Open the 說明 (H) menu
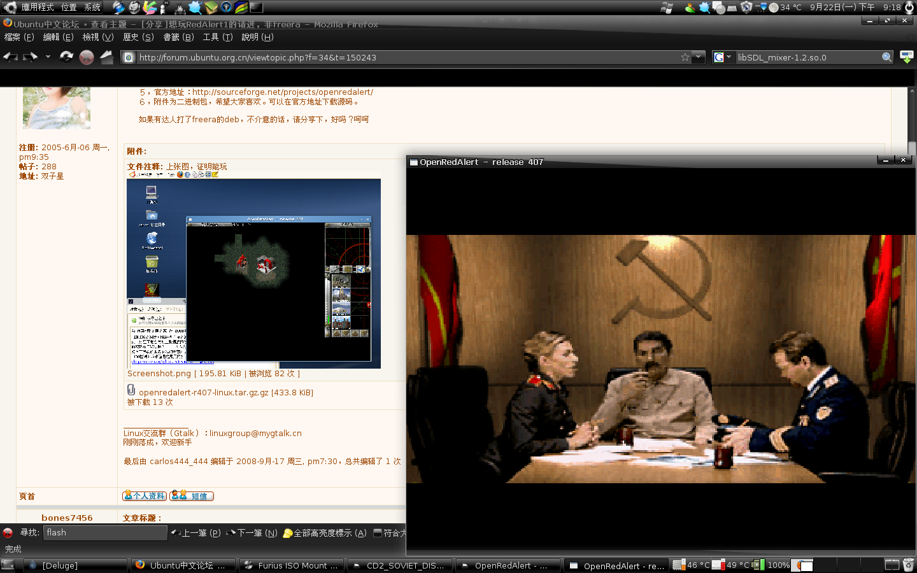 [257, 37]
